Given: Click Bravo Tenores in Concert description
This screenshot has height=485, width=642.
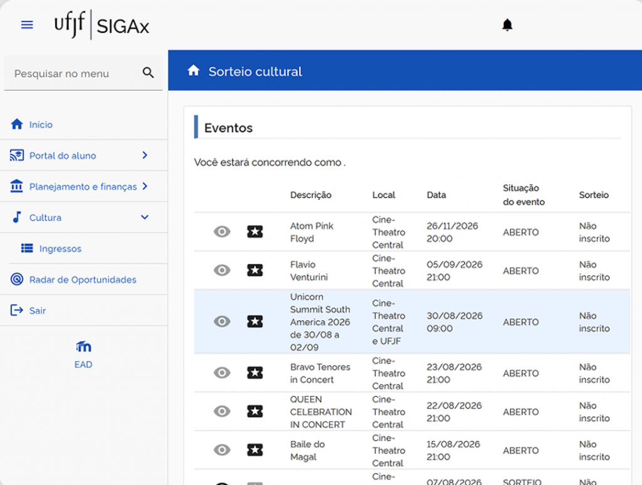Looking at the screenshot, I should [x=320, y=373].
